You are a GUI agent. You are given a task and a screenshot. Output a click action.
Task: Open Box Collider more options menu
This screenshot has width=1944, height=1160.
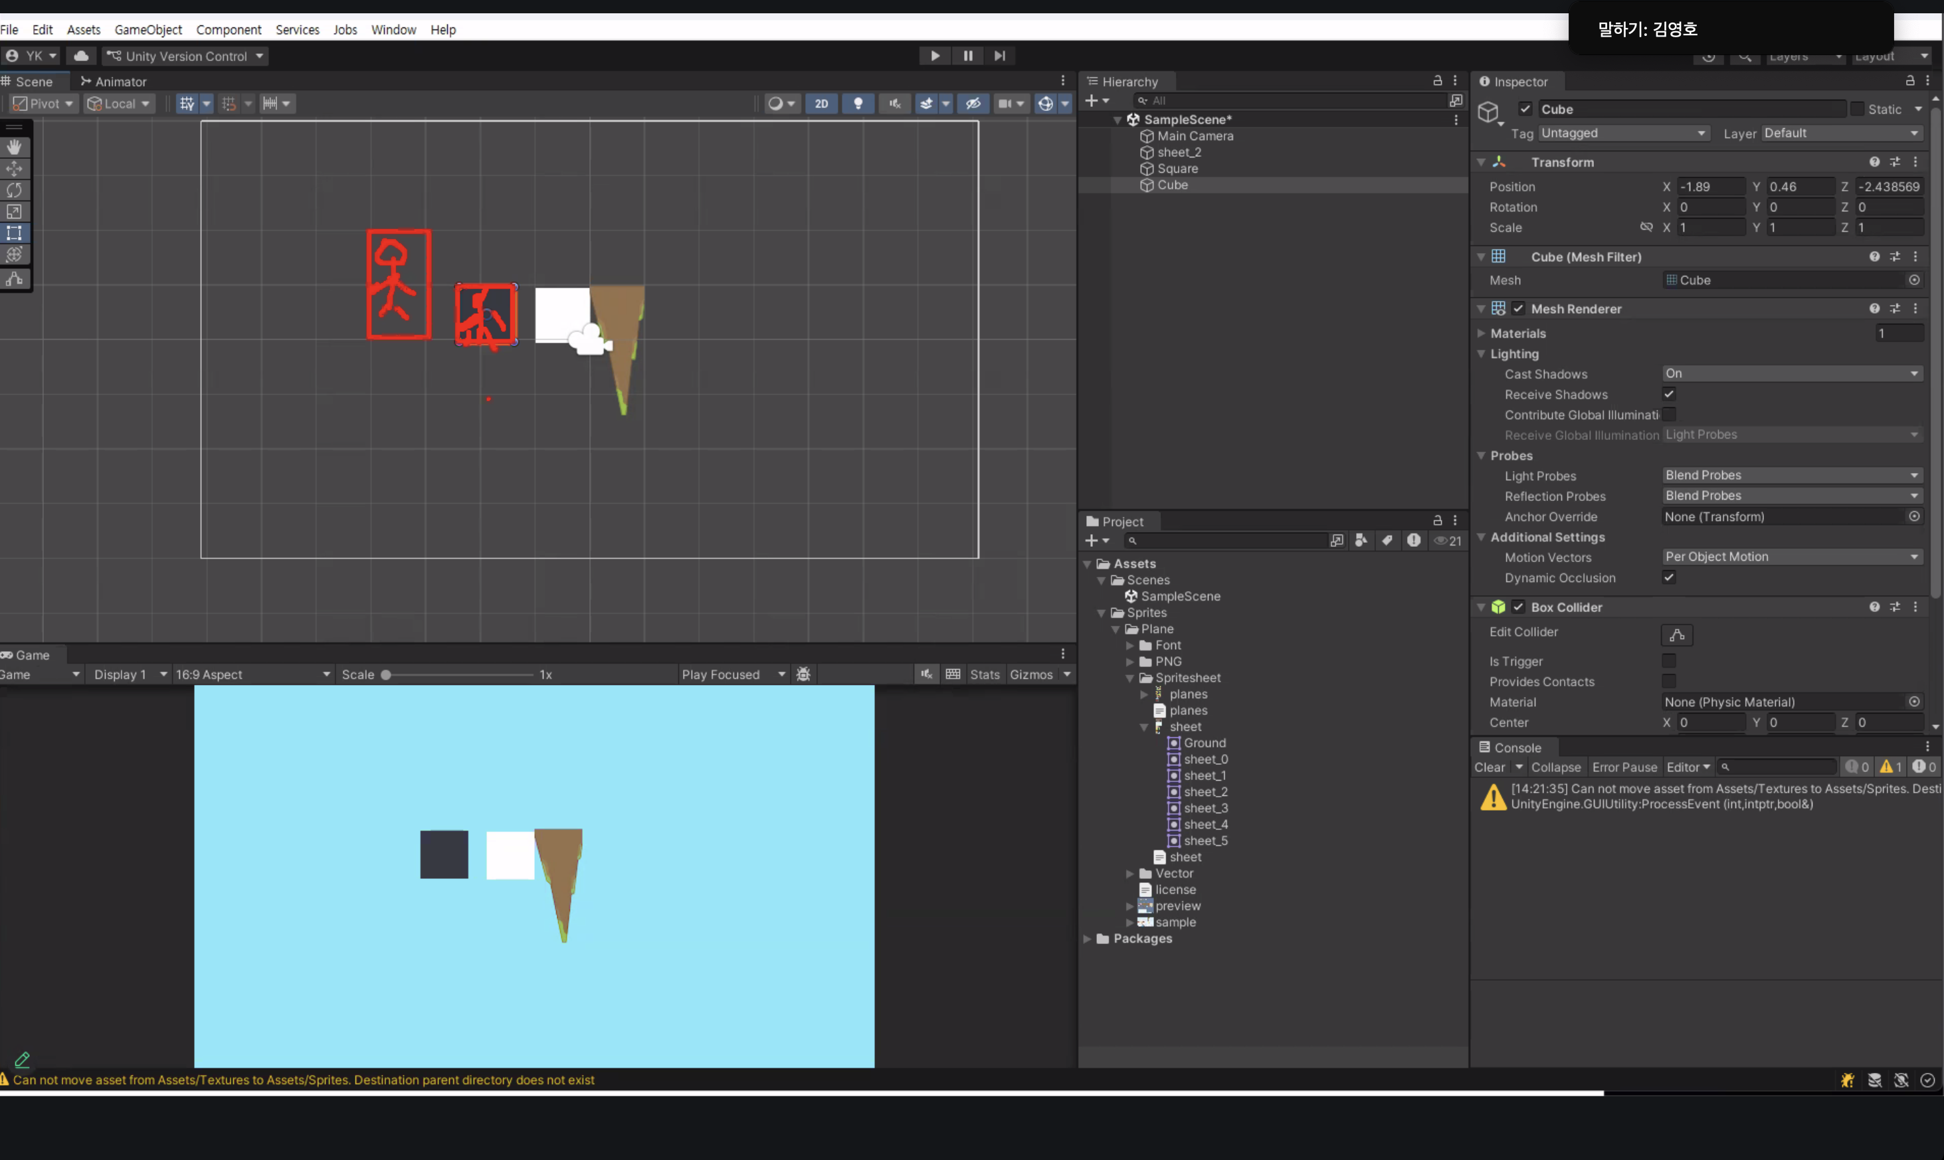1915,607
